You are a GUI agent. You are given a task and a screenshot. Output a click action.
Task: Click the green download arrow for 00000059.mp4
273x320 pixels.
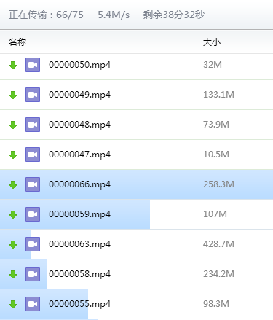click(13, 214)
